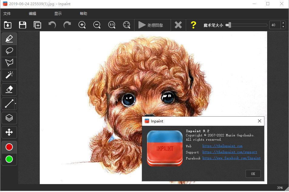Click the Zoom In magnifier icon

82,25
